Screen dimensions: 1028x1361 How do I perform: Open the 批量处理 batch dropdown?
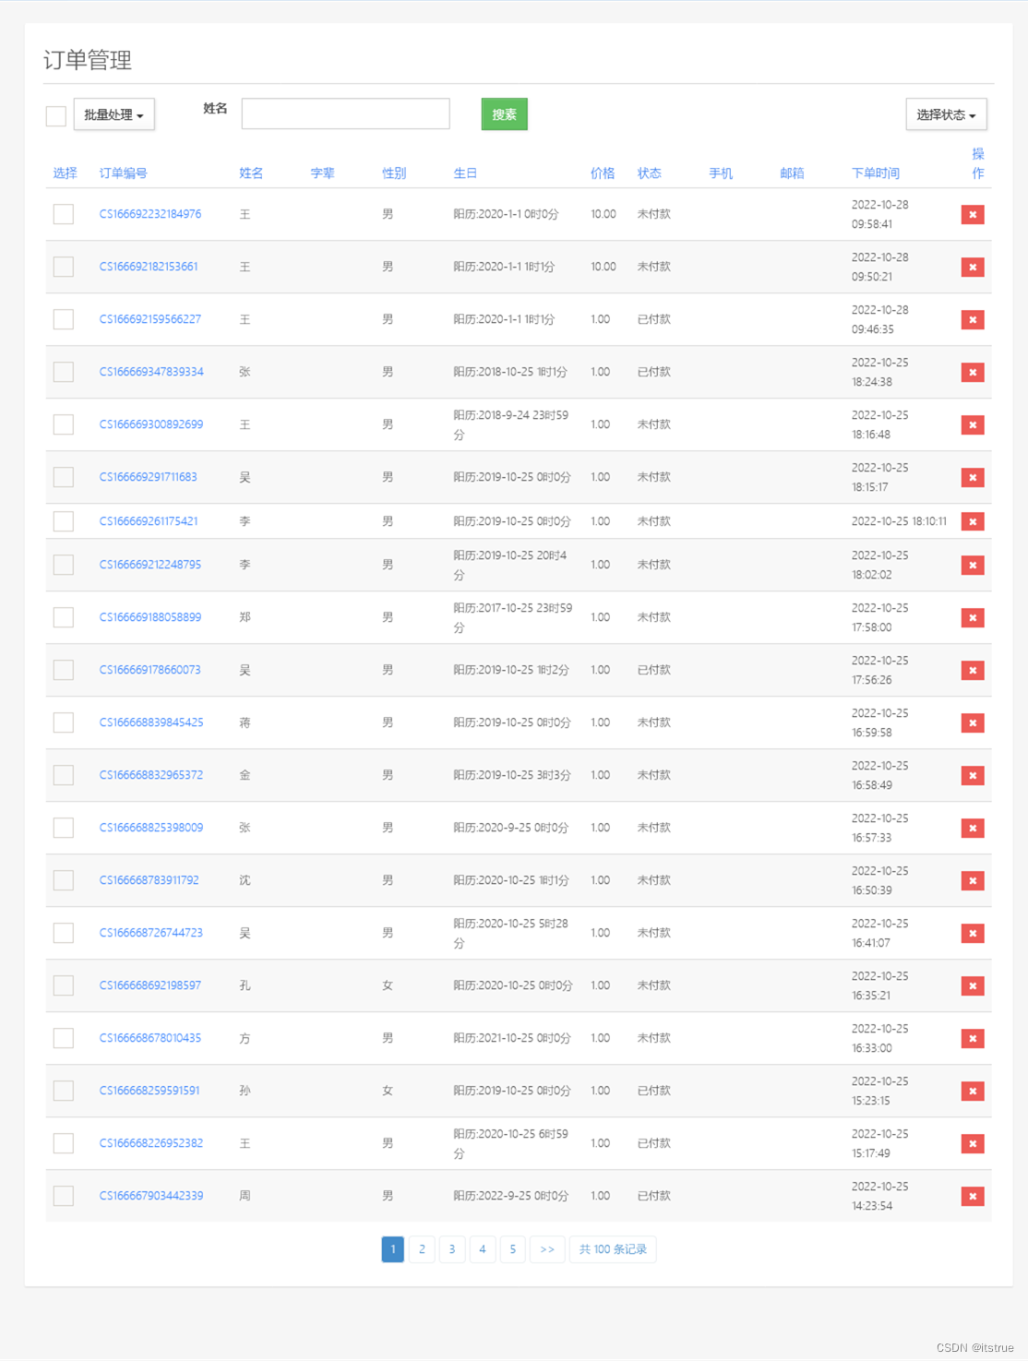click(114, 114)
